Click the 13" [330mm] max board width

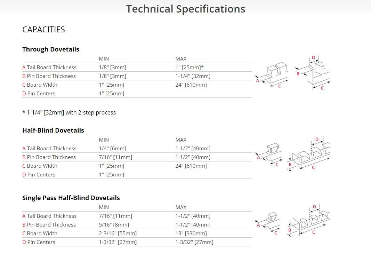(191, 234)
